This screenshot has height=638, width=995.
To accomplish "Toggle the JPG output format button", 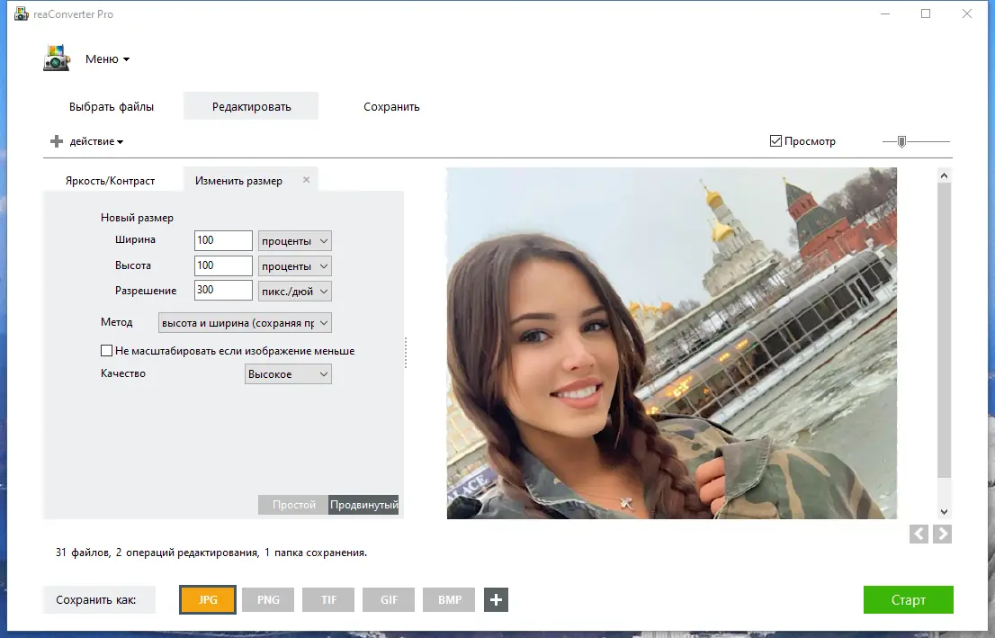I will (x=207, y=599).
